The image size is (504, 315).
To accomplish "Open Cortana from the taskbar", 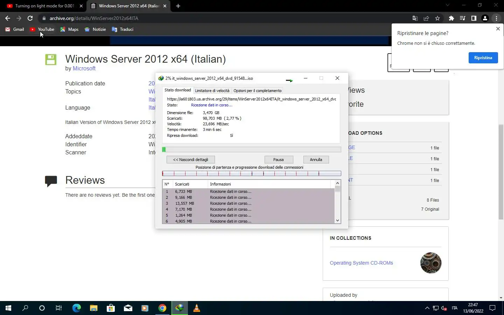I will (x=42, y=308).
